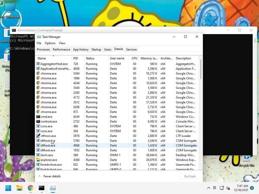The width and height of the screenshot is (259, 194).
Task: Switch to the Startup tab
Action: [x=96, y=49]
